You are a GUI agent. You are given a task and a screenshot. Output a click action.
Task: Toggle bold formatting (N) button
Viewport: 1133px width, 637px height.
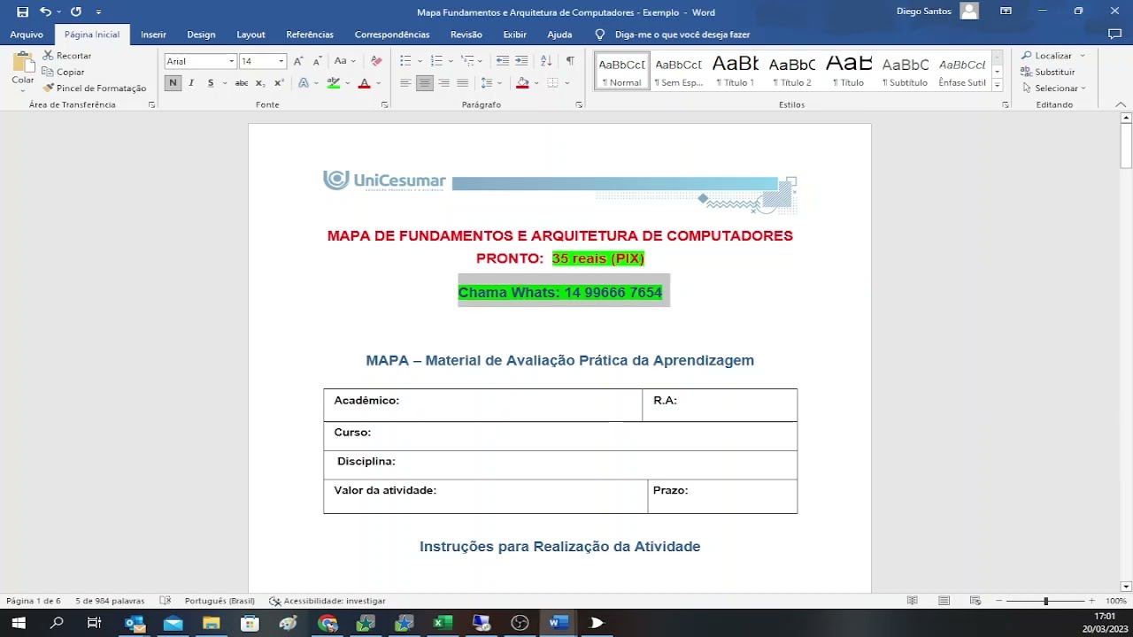point(173,83)
